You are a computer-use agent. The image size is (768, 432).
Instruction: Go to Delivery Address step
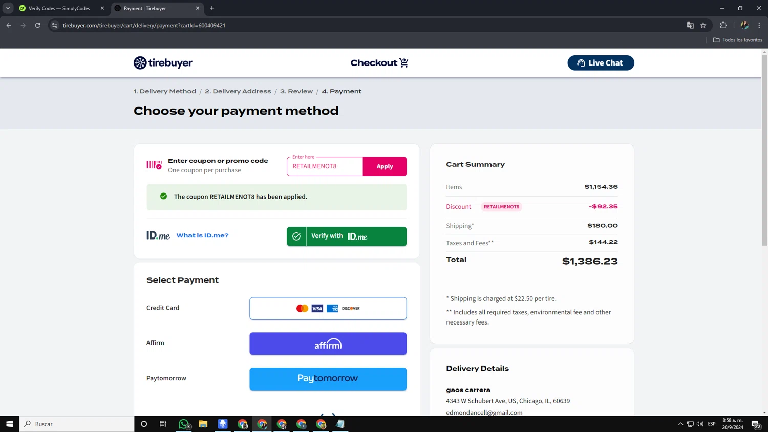[x=238, y=91]
